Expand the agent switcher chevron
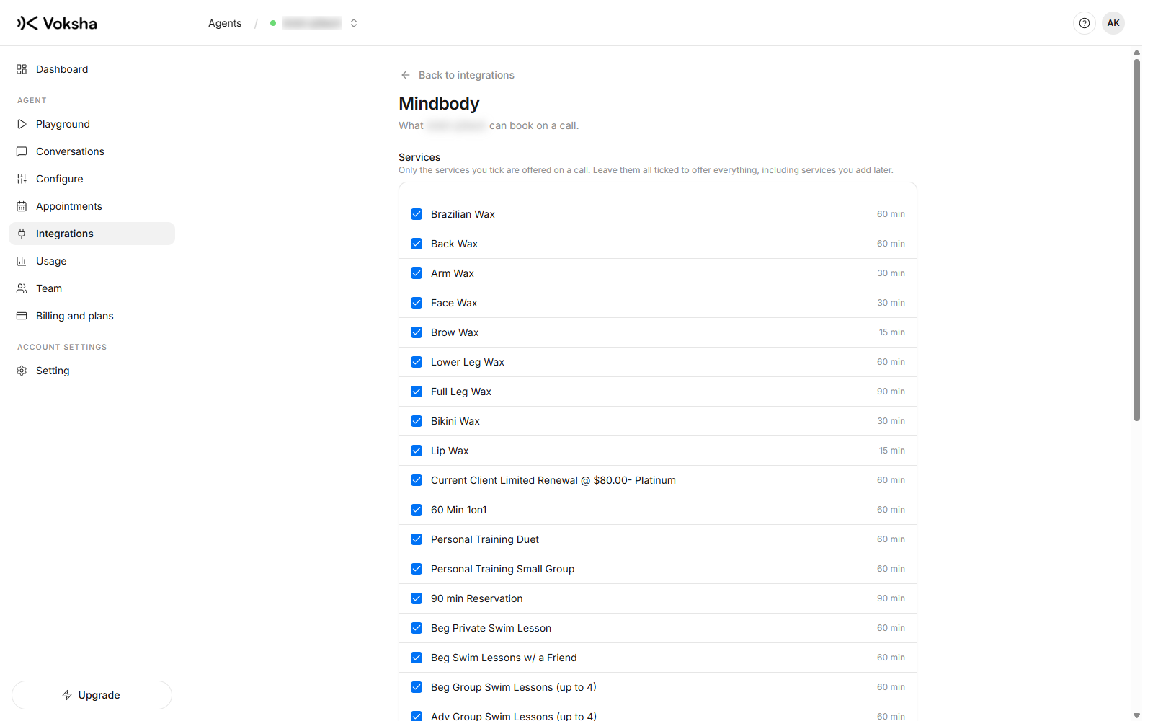The width and height of the screenshot is (1153, 721). pos(354,23)
